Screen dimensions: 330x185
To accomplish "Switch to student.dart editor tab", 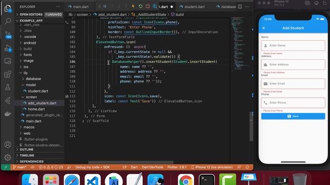I will [192, 7].
